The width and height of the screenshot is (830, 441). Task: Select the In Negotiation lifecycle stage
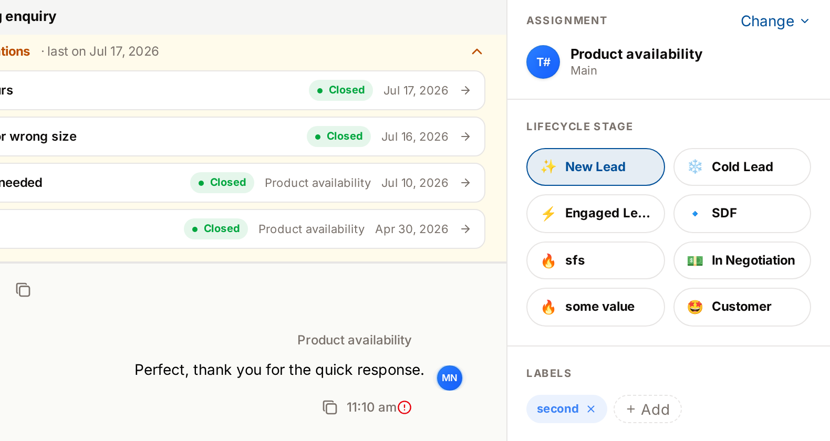point(742,260)
